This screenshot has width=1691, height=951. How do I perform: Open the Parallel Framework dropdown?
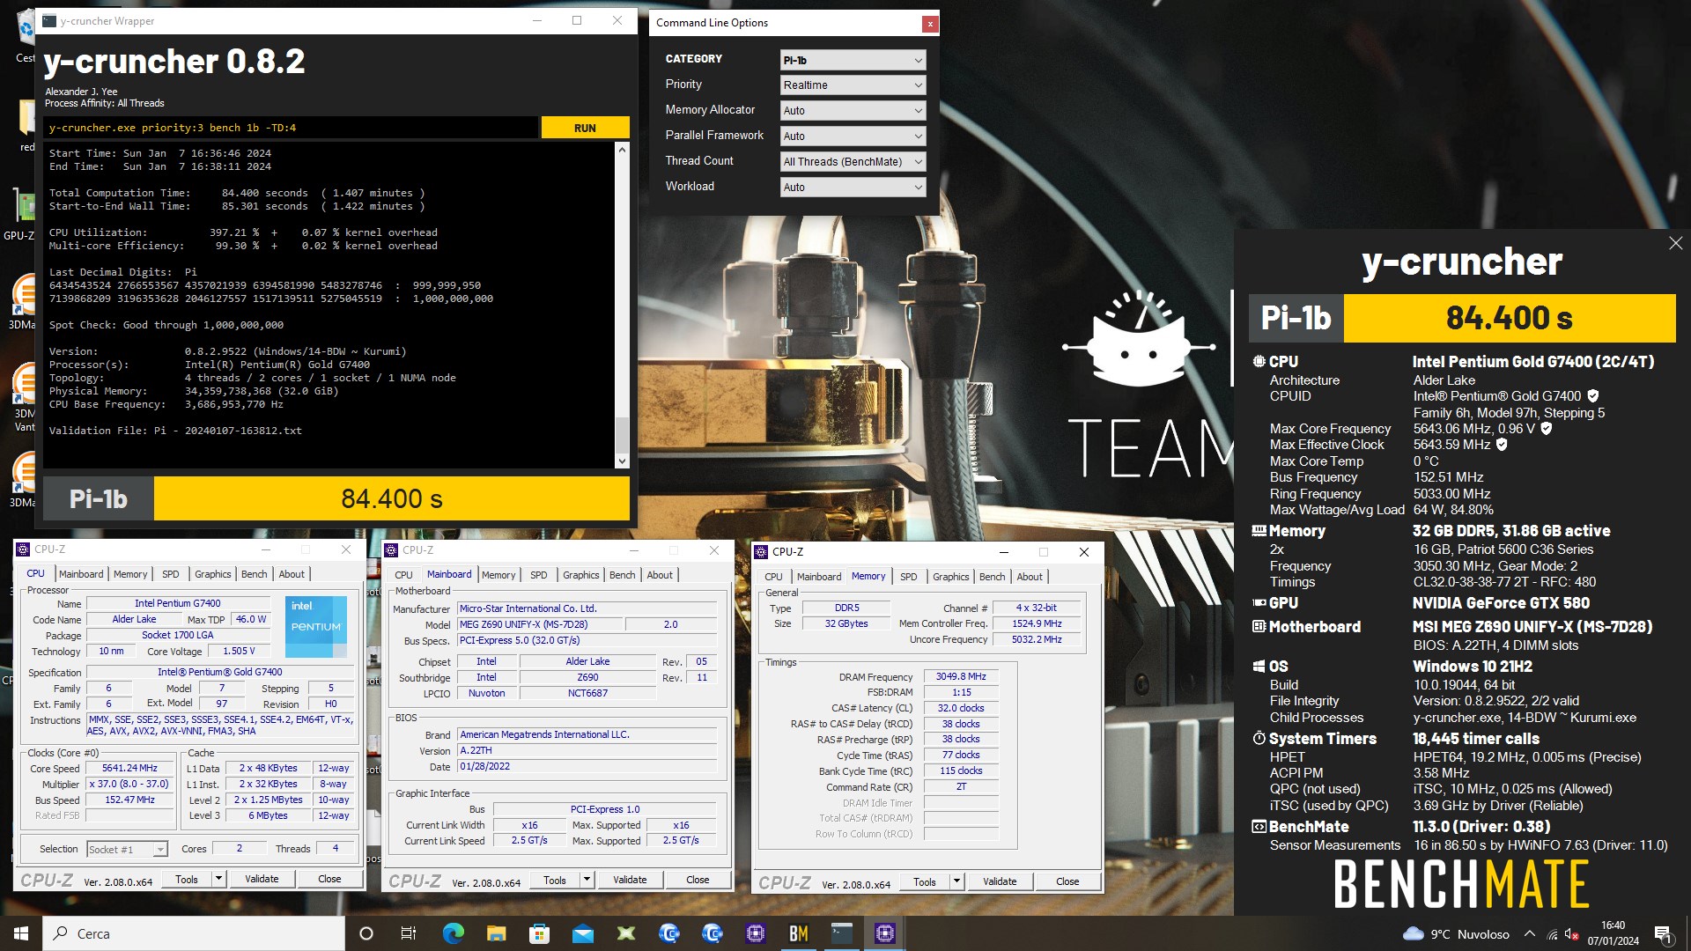click(x=853, y=136)
